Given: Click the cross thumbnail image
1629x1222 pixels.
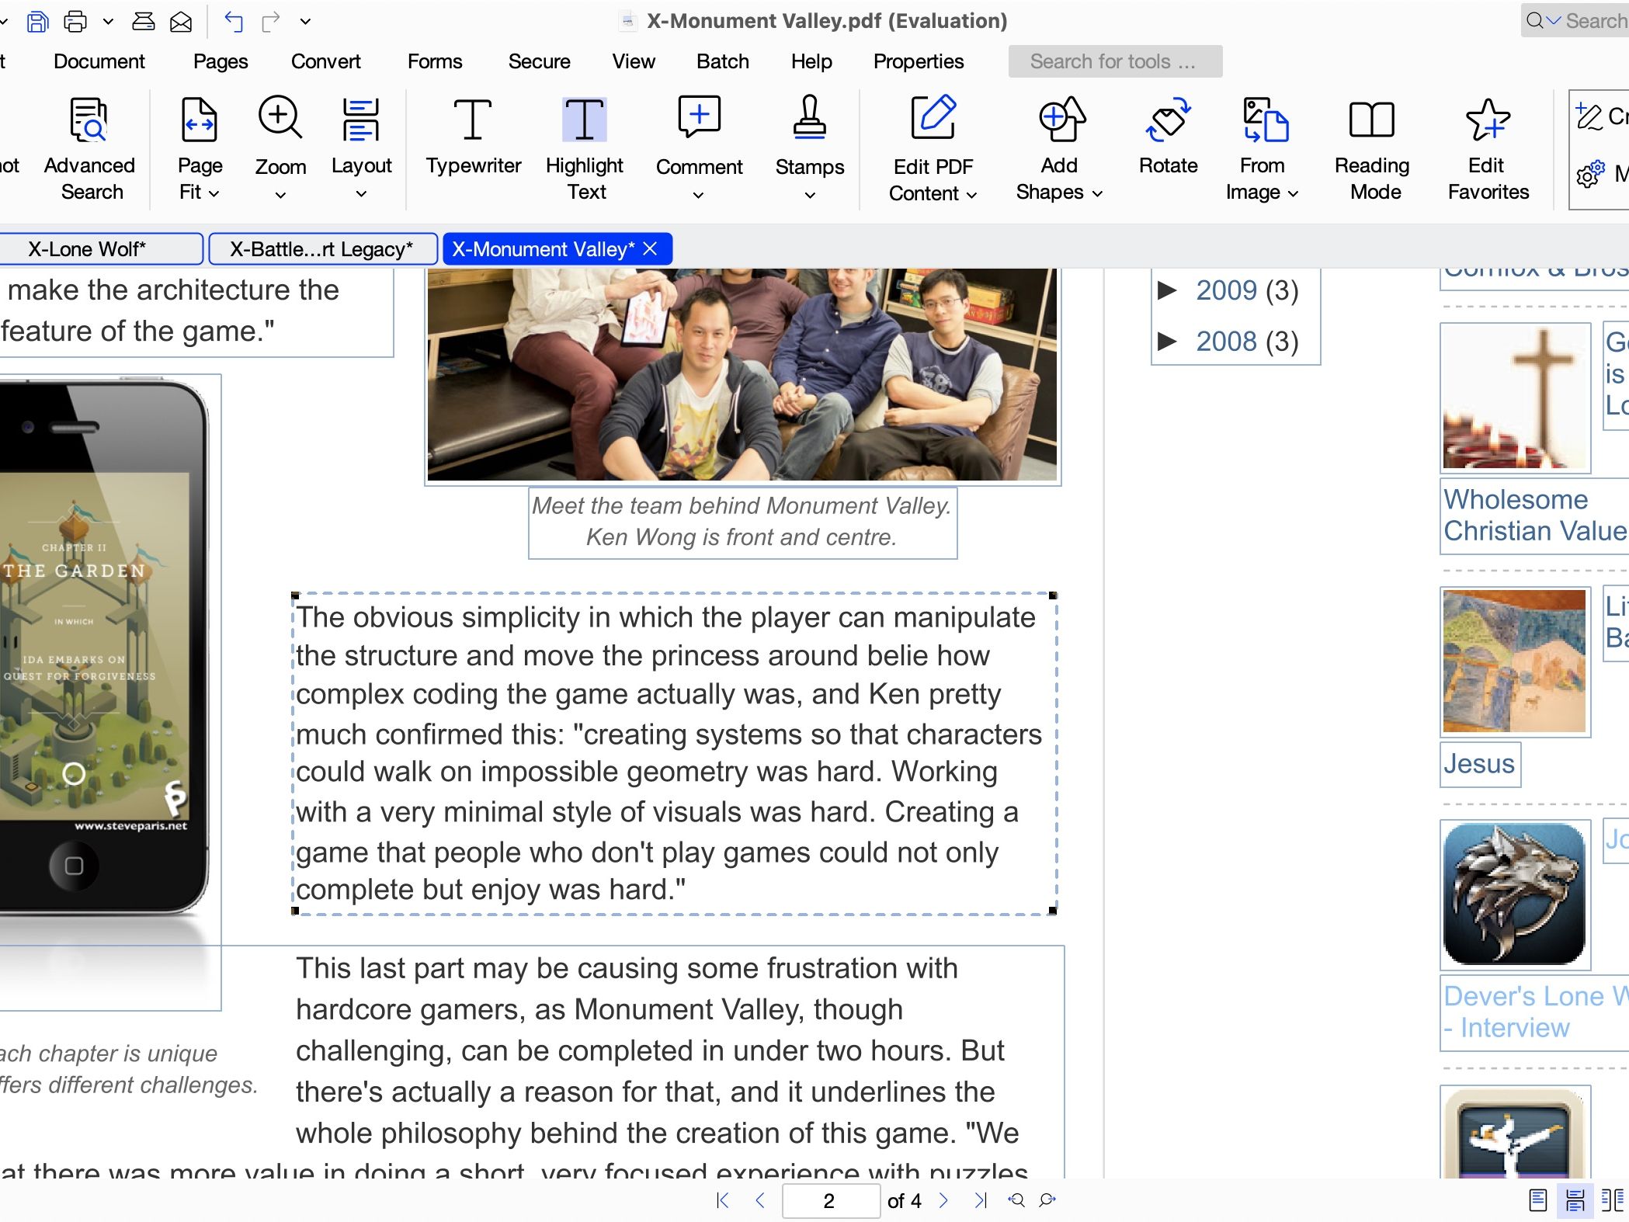Looking at the screenshot, I should point(1515,397).
